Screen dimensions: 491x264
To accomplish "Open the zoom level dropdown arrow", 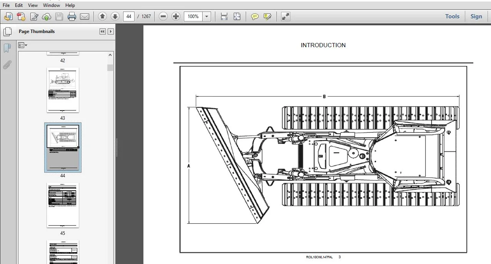I will click(207, 16).
